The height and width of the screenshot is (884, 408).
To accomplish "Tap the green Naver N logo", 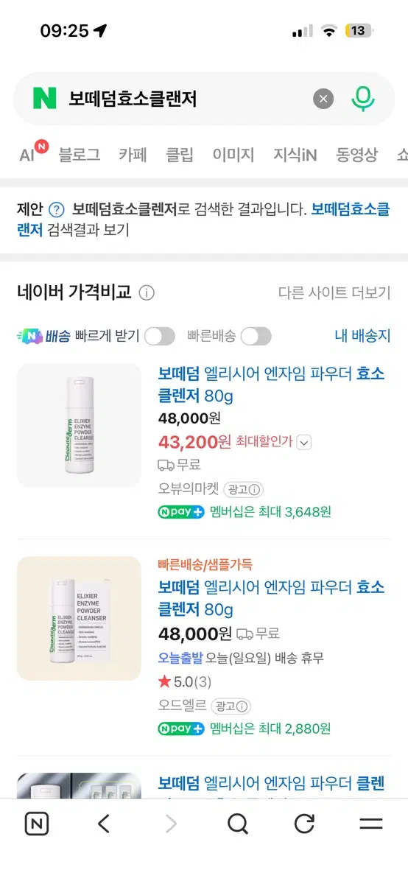I will pyautogui.click(x=44, y=99).
